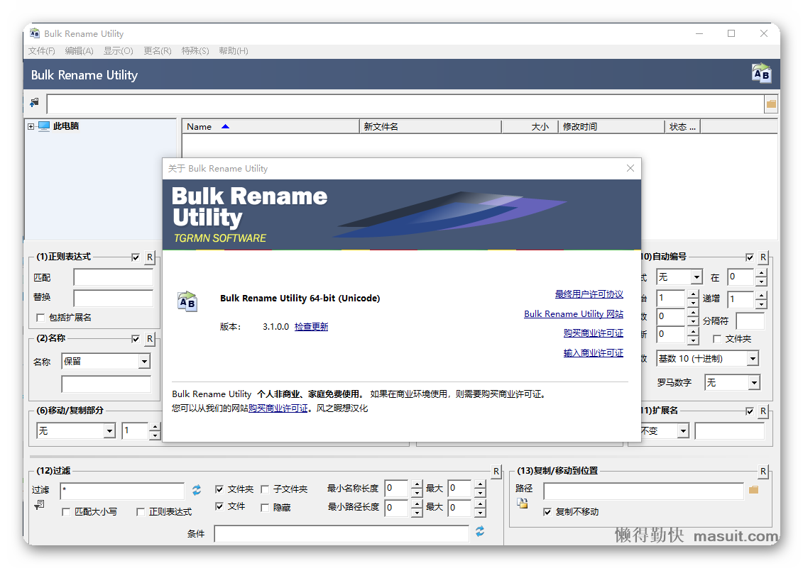Enable the 匹配大小写 checkbox
The image size is (803, 568).
[x=66, y=512]
